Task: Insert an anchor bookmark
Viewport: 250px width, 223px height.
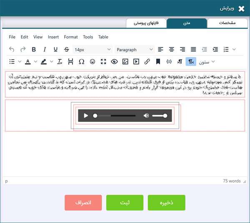Action: [158, 62]
